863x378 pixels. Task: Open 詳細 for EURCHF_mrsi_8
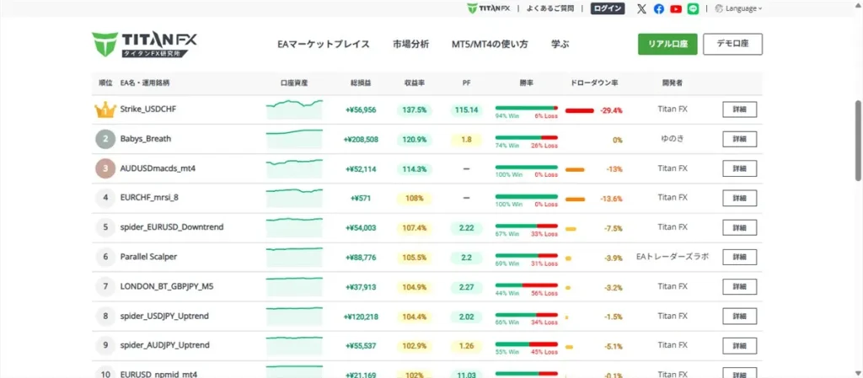point(739,198)
